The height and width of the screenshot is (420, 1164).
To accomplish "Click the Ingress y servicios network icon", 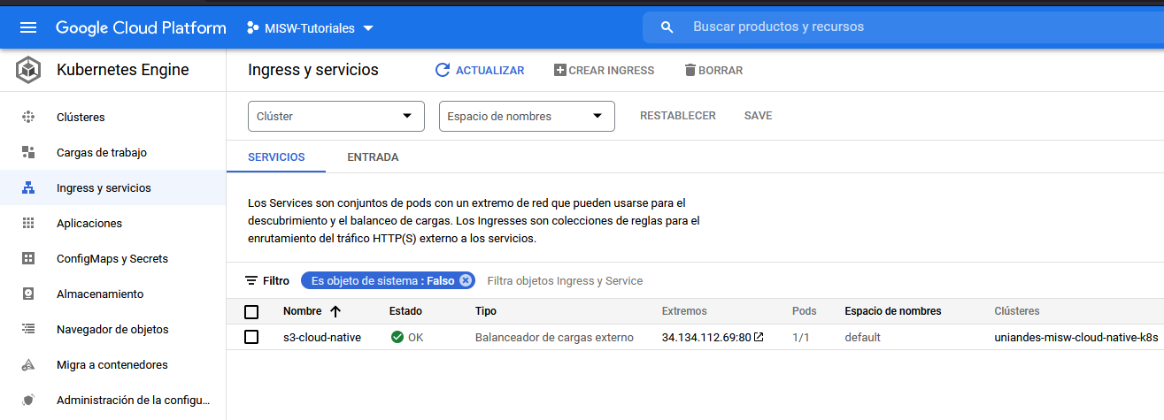I will pos(28,187).
